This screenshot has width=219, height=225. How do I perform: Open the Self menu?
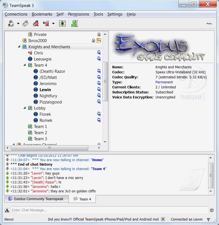coord(60,14)
